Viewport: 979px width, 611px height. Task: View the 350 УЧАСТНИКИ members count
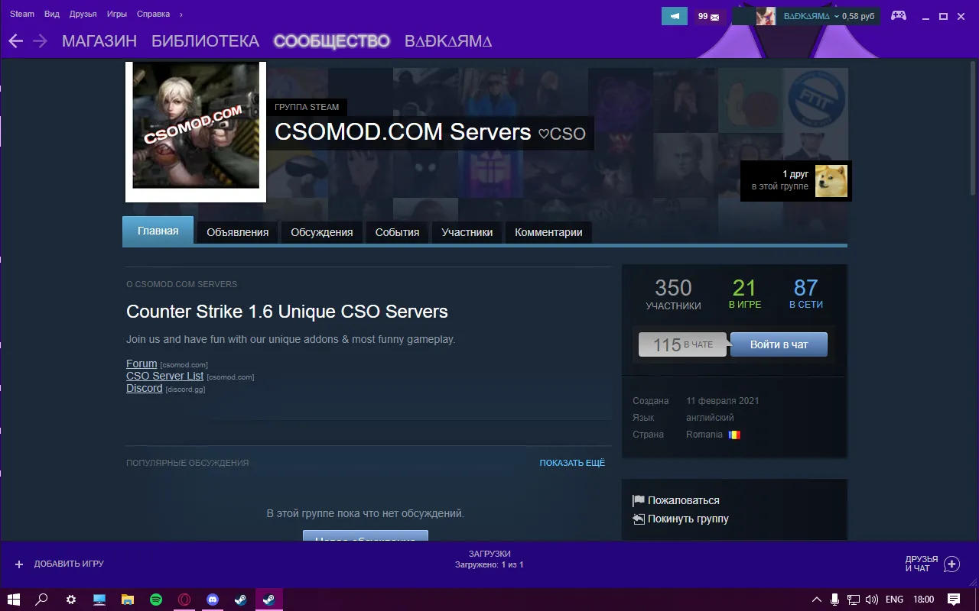673,294
